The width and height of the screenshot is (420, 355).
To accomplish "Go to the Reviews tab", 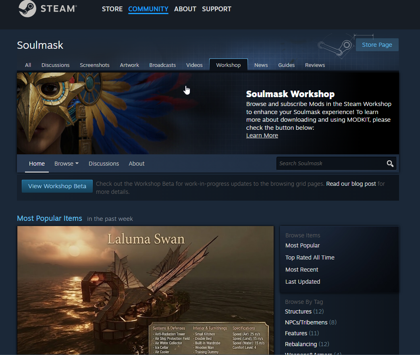I will pyautogui.click(x=315, y=65).
